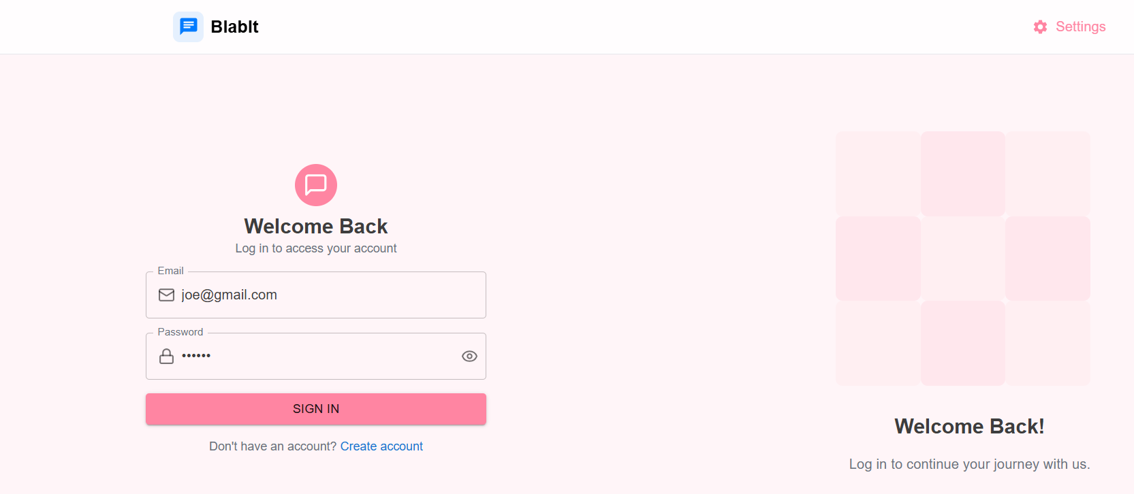Click the top-center pink grid tile

pyautogui.click(x=963, y=174)
